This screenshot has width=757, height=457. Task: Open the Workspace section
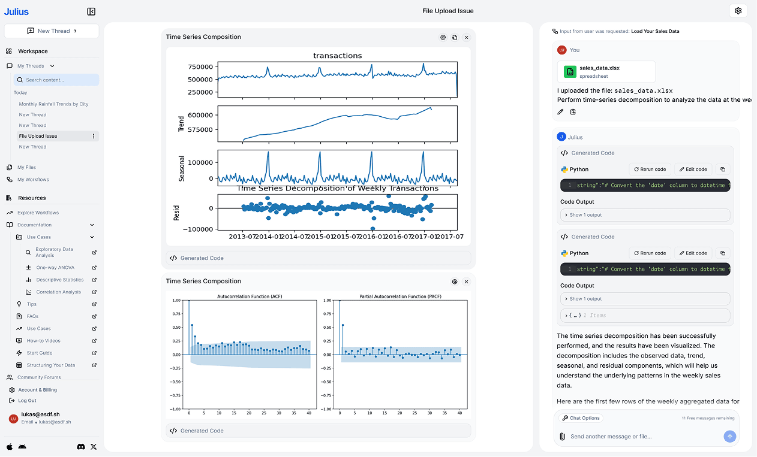coord(32,52)
